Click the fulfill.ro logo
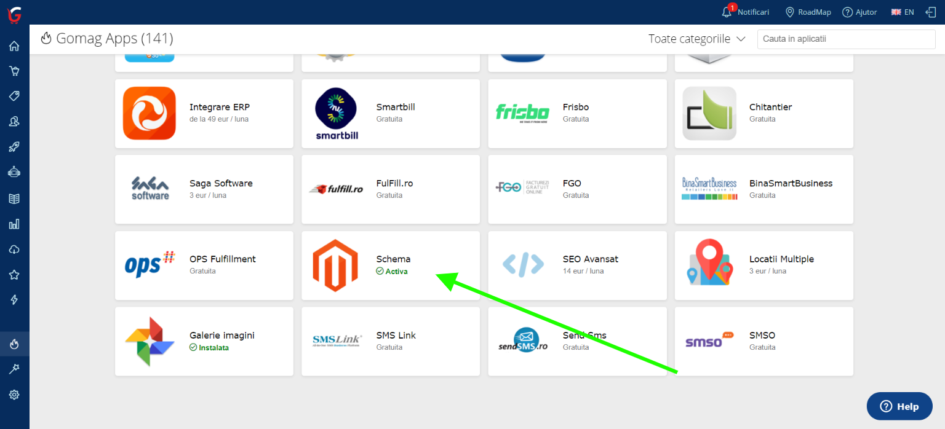The height and width of the screenshot is (429, 945). (x=336, y=189)
